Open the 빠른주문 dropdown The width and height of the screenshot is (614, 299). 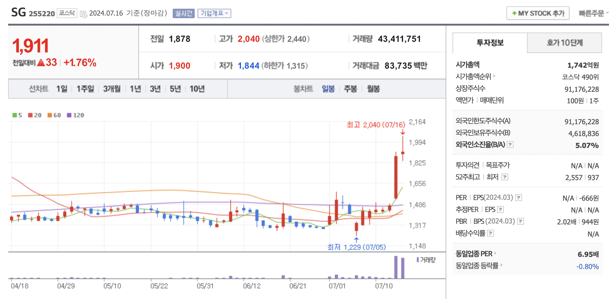point(594,13)
